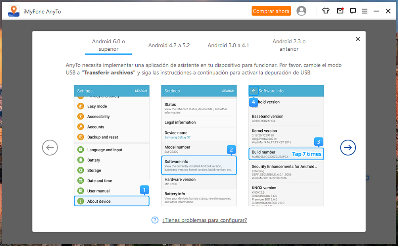Image resolution: width=398 pixels, height=246 pixels.
Task: Switch to Android 2.3 o anterior tab
Action: click(289, 45)
